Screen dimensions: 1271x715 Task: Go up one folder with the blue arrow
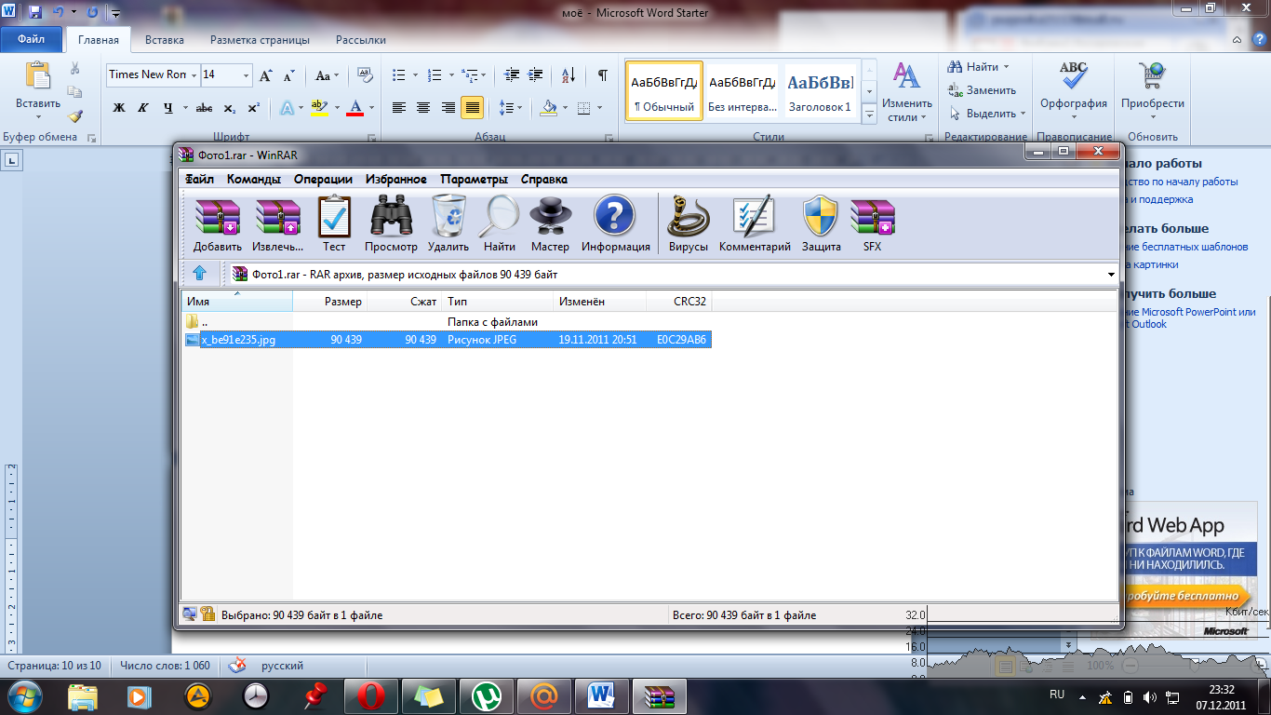coord(199,274)
